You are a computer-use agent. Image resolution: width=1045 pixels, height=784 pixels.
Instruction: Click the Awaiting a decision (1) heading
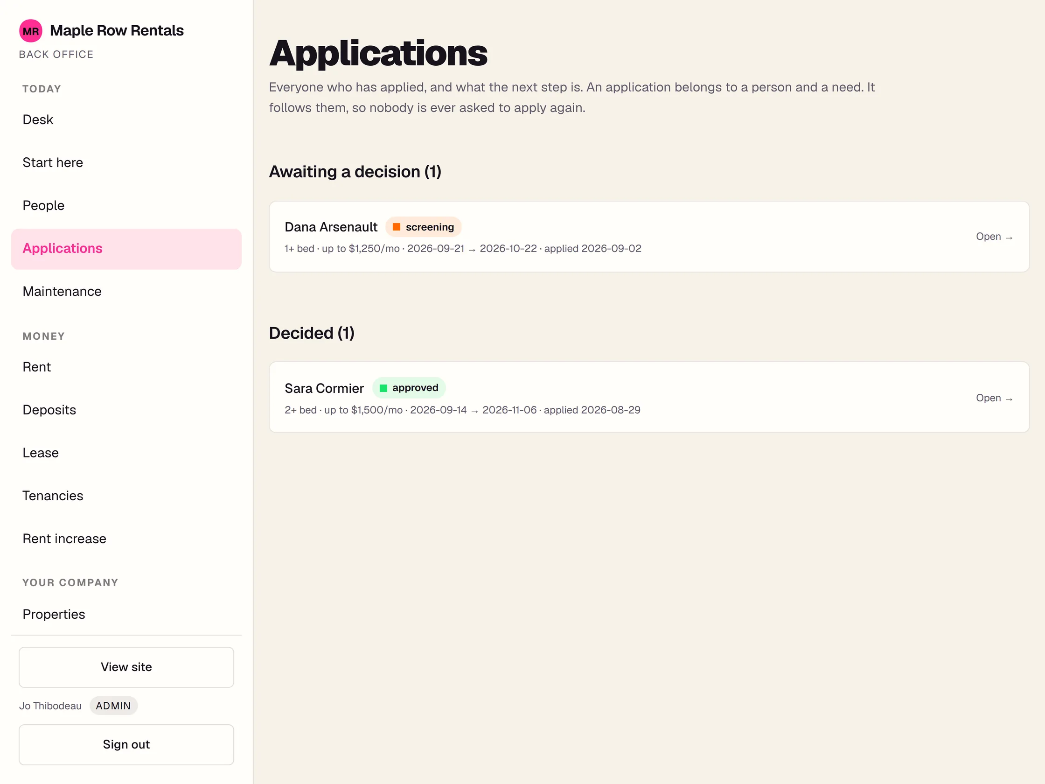point(355,172)
